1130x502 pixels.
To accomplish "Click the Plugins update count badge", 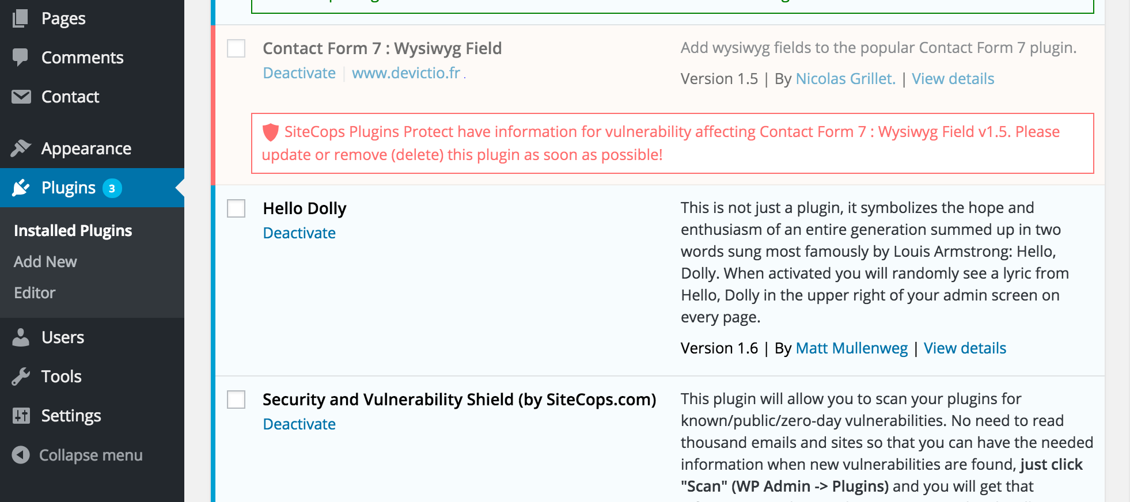I will pos(112,188).
